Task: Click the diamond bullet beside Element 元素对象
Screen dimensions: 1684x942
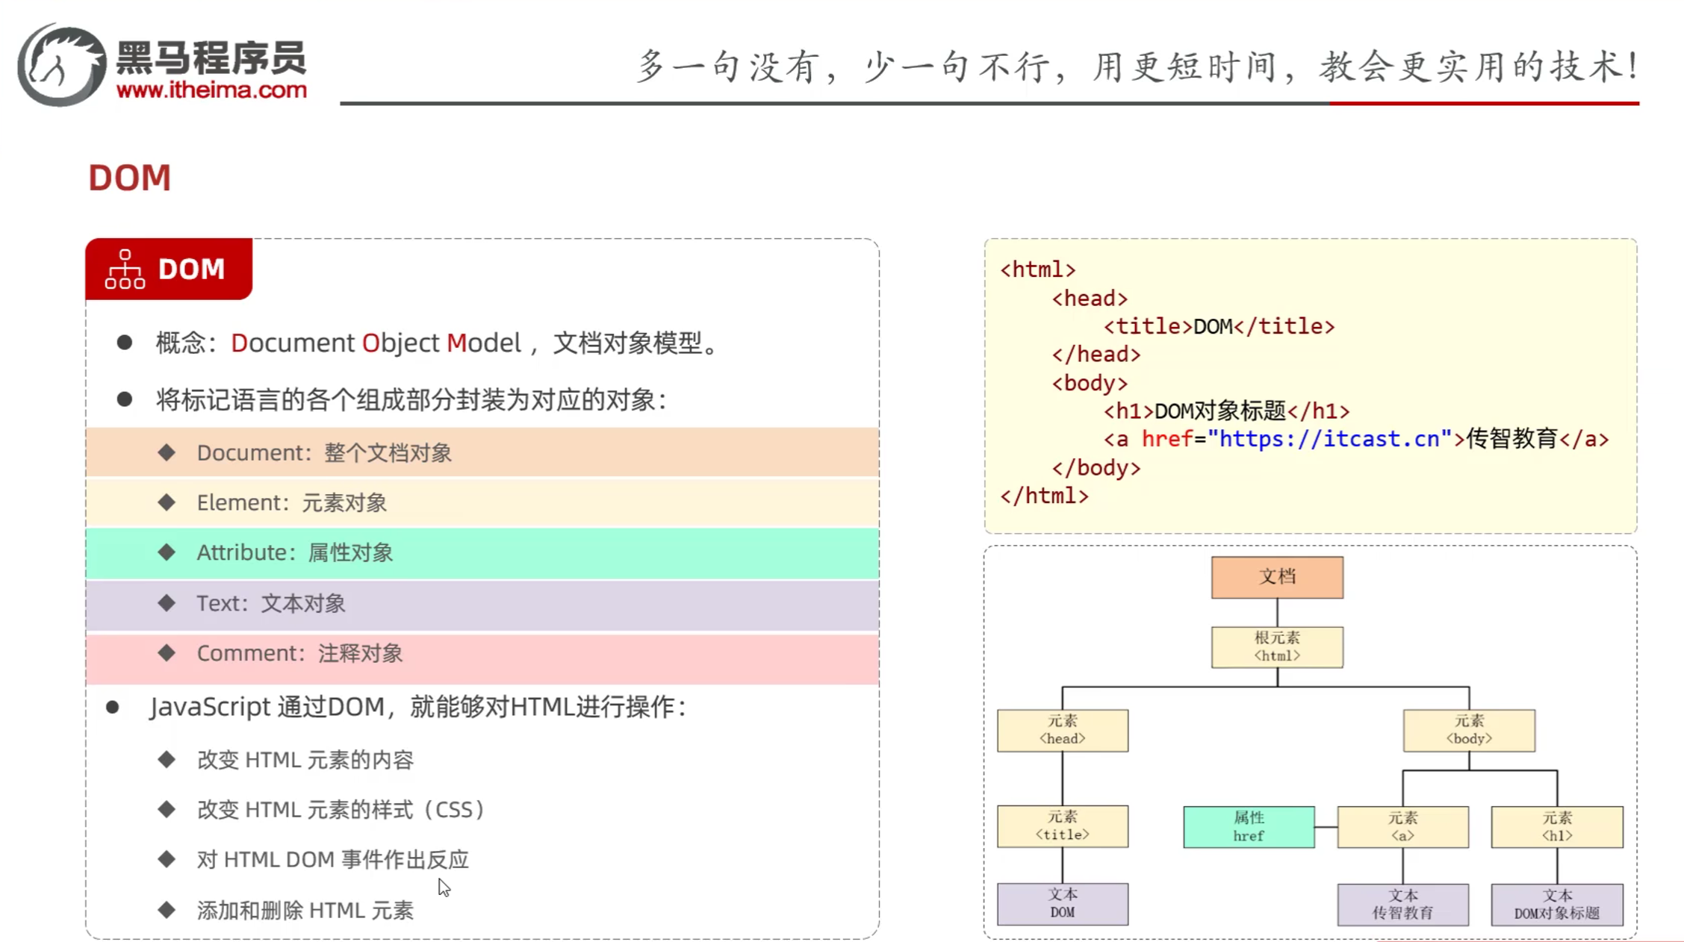Action: 167,502
